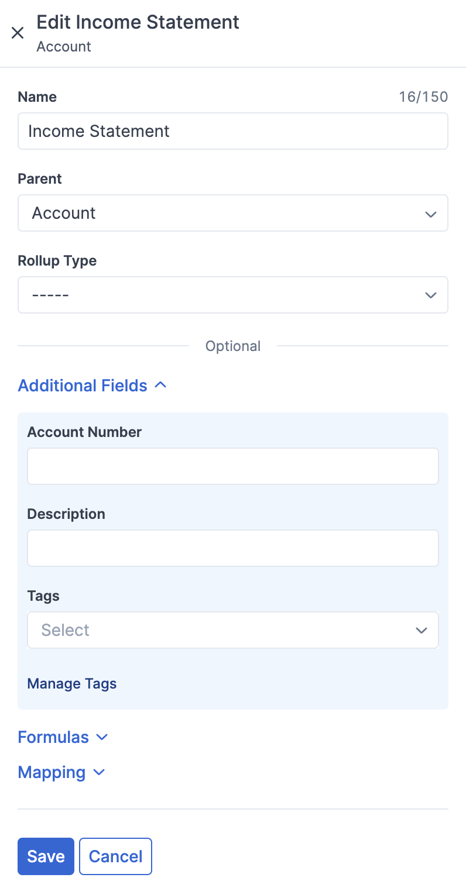Click into the Account Number input
Screen dimensions: 466x888
233,466
